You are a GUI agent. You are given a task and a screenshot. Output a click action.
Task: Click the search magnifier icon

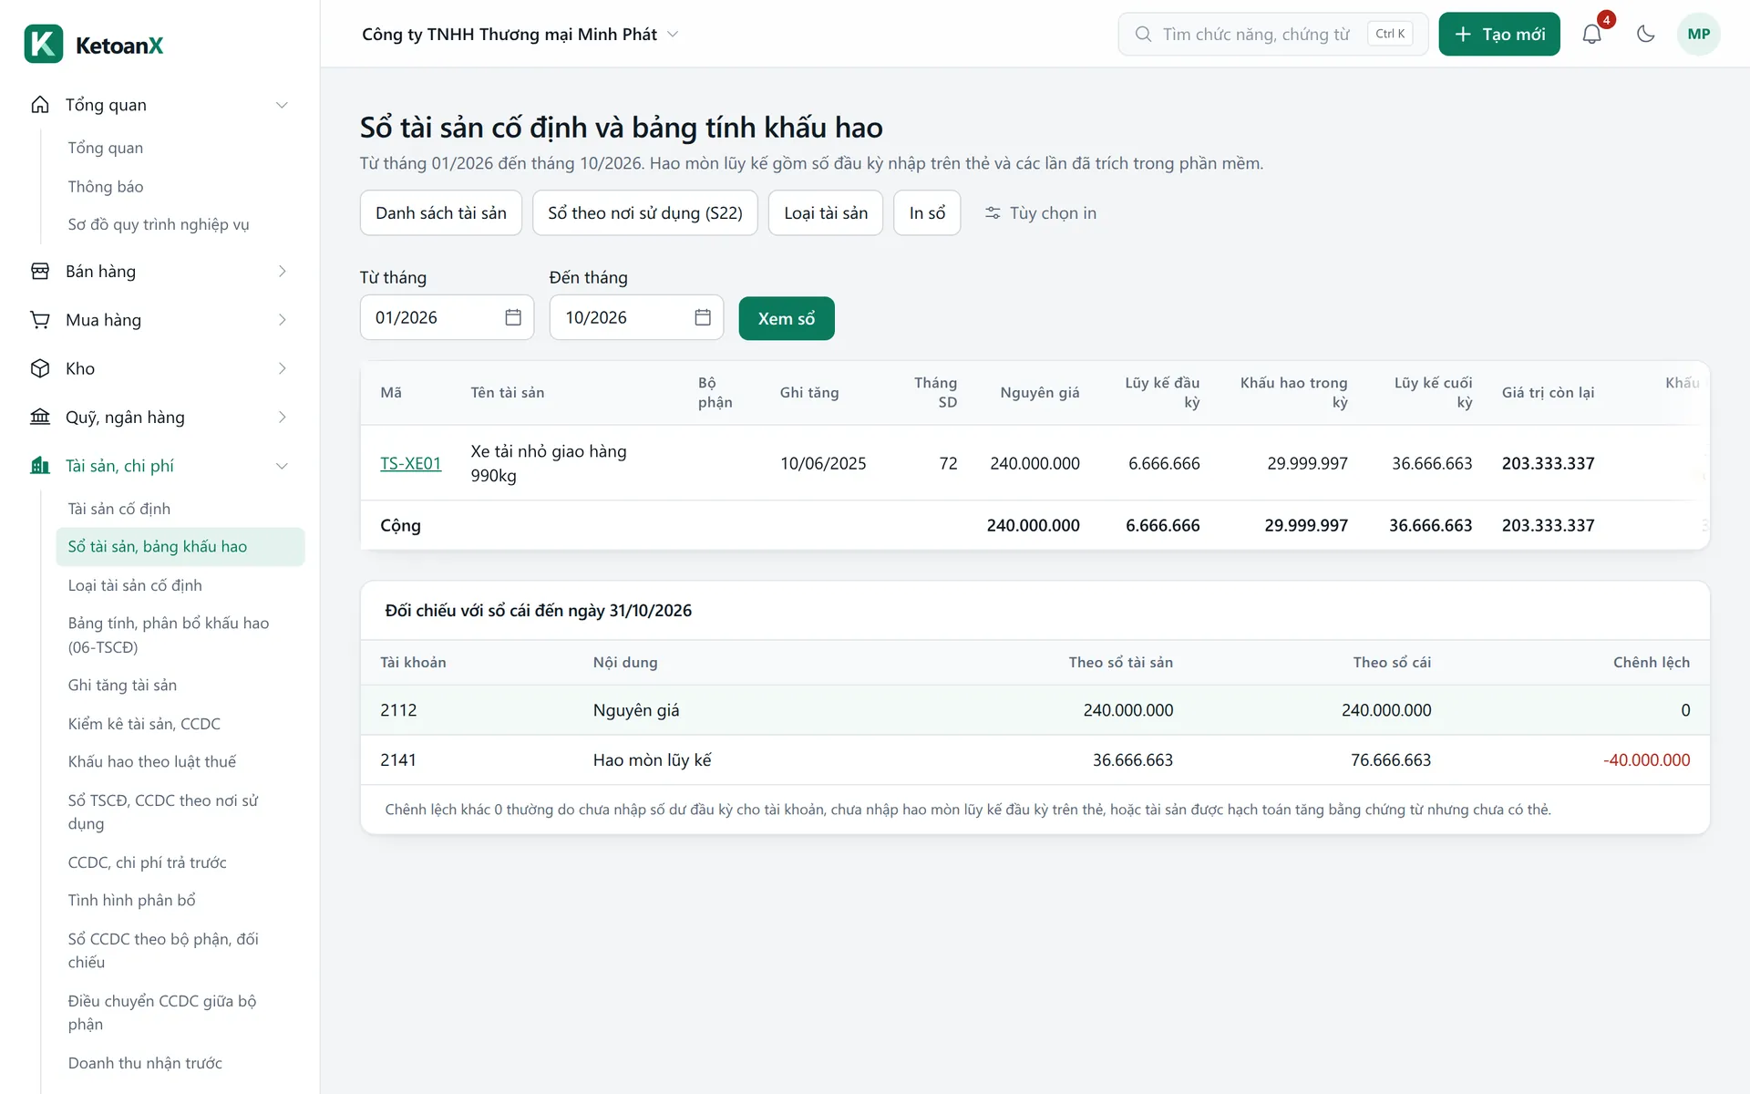click(x=1143, y=34)
